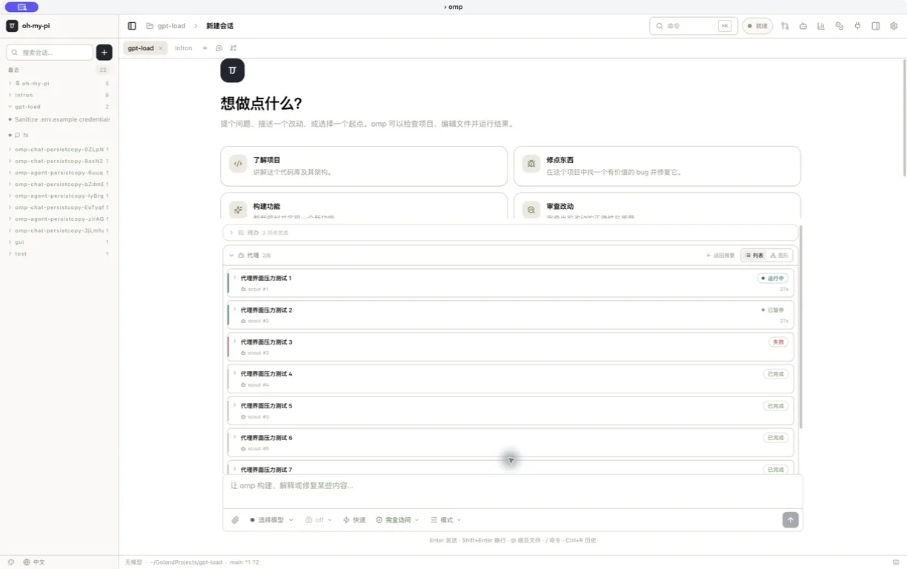Click main branch label in status bar
This screenshot has height=569, width=907.
[x=245, y=562]
